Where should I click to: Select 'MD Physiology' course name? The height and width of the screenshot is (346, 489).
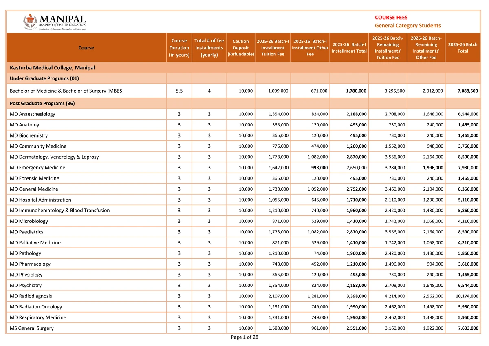(x=26, y=275)
